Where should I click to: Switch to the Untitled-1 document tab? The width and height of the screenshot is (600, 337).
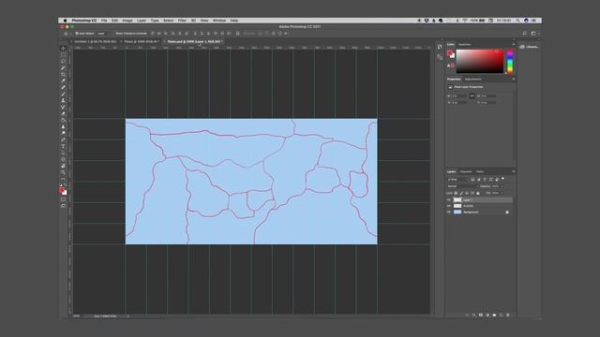point(96,41)
